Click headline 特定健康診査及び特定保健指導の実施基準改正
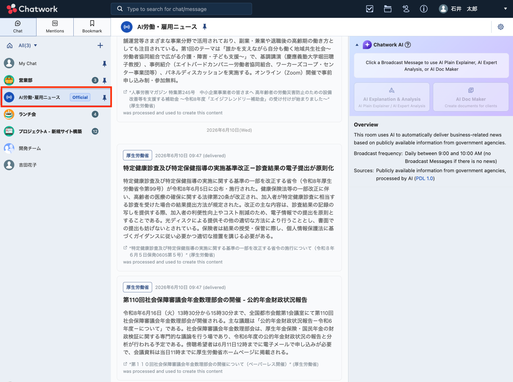Screen dimensions: 513x382 (228, 168)
